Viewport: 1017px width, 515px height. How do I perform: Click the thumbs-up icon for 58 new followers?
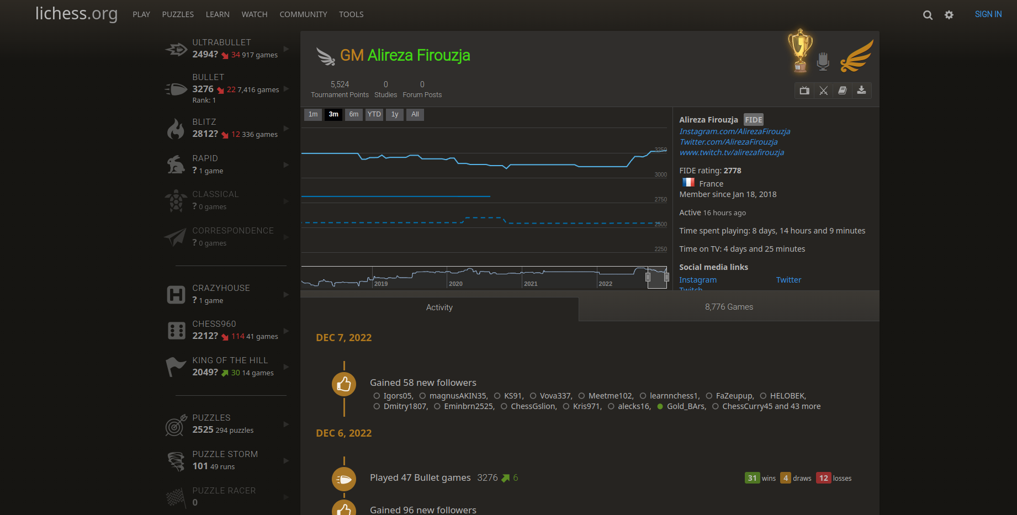344,384
